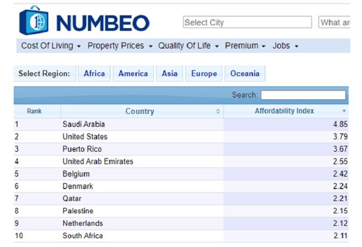The width and height of the screenshot is (362, 247).
Task: Open the Cost Of Living menu
Action: [x=51, y=46]
